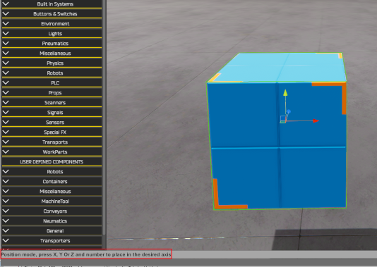Open the Sensors category
Screen dimensions: 377x267
[52, 122]
